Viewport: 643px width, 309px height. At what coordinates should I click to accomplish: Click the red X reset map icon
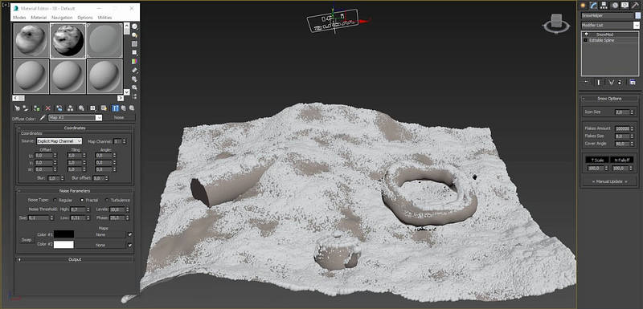[x=48, y=108]
